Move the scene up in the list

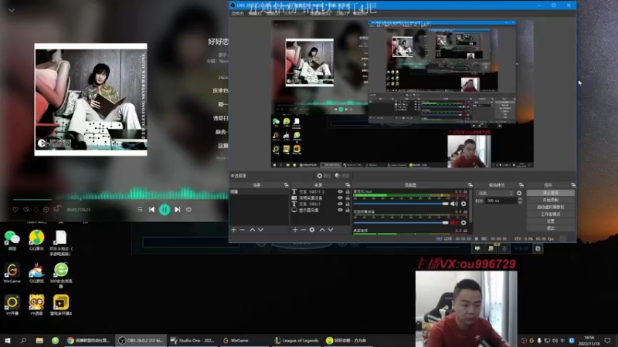(253, 230)
